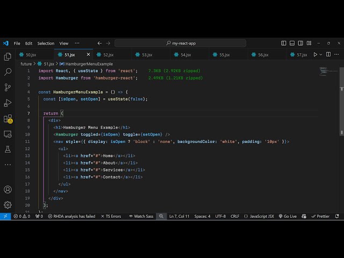Open the Manage gear icon

pyautogui.click(x=8, y=205)
